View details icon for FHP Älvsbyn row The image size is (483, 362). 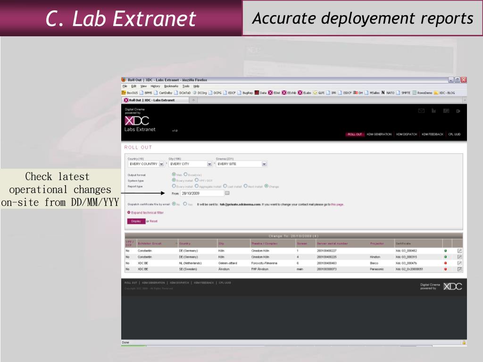click(x=459, y=269)
